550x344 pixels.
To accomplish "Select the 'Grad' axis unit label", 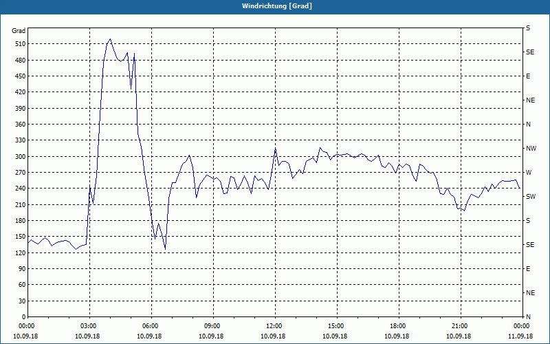I will 19,31.
